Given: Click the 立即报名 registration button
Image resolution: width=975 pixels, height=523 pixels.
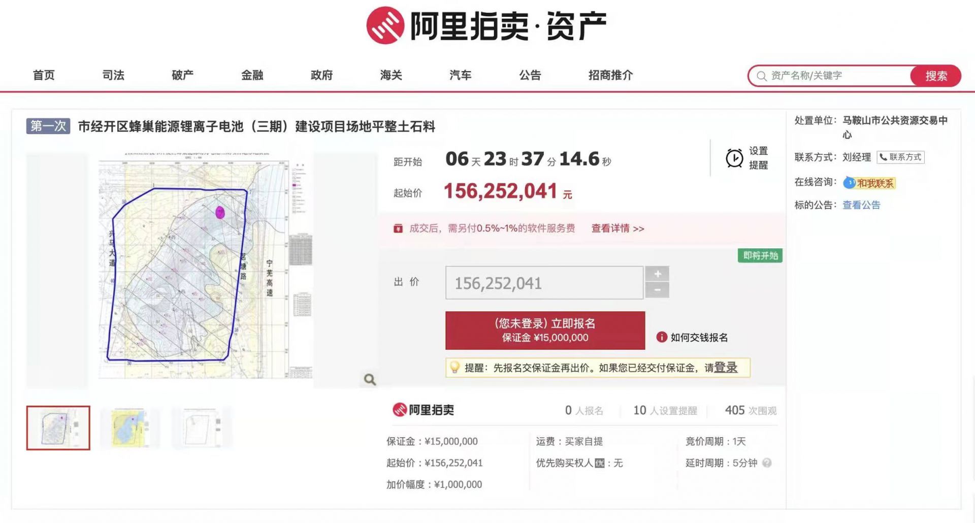Looking at the screenshot, I should point(545,331).
